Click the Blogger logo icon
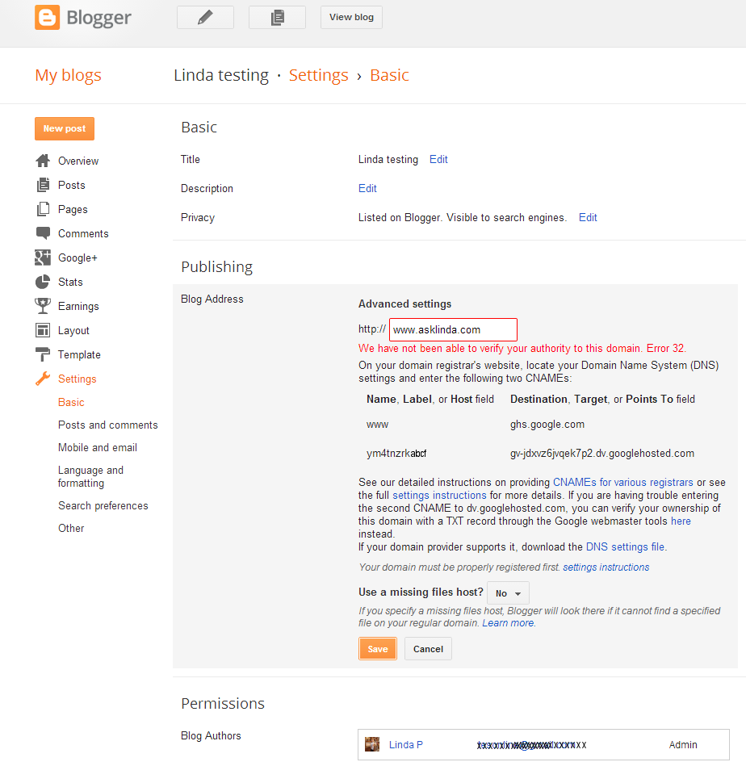The height and width of the screenshot is (762, 746). coord(46,17)
